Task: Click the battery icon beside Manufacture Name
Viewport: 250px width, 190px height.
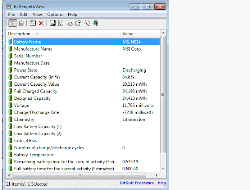Action: (x=10, y=49)
